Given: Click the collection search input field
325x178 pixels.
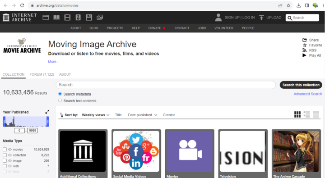Looking at the screenshot, I should pos(166,85).
